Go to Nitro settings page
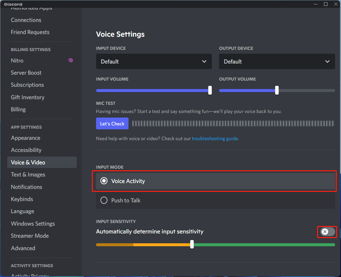Viewport: 341px width, 277px height. coord(17,61)
